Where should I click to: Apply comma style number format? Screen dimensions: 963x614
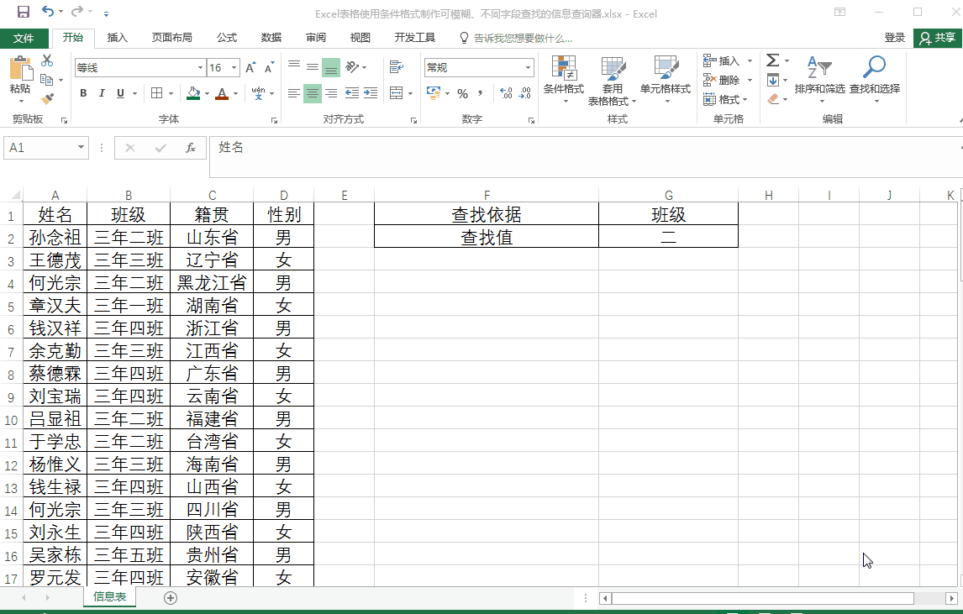(x=481, y=93)
